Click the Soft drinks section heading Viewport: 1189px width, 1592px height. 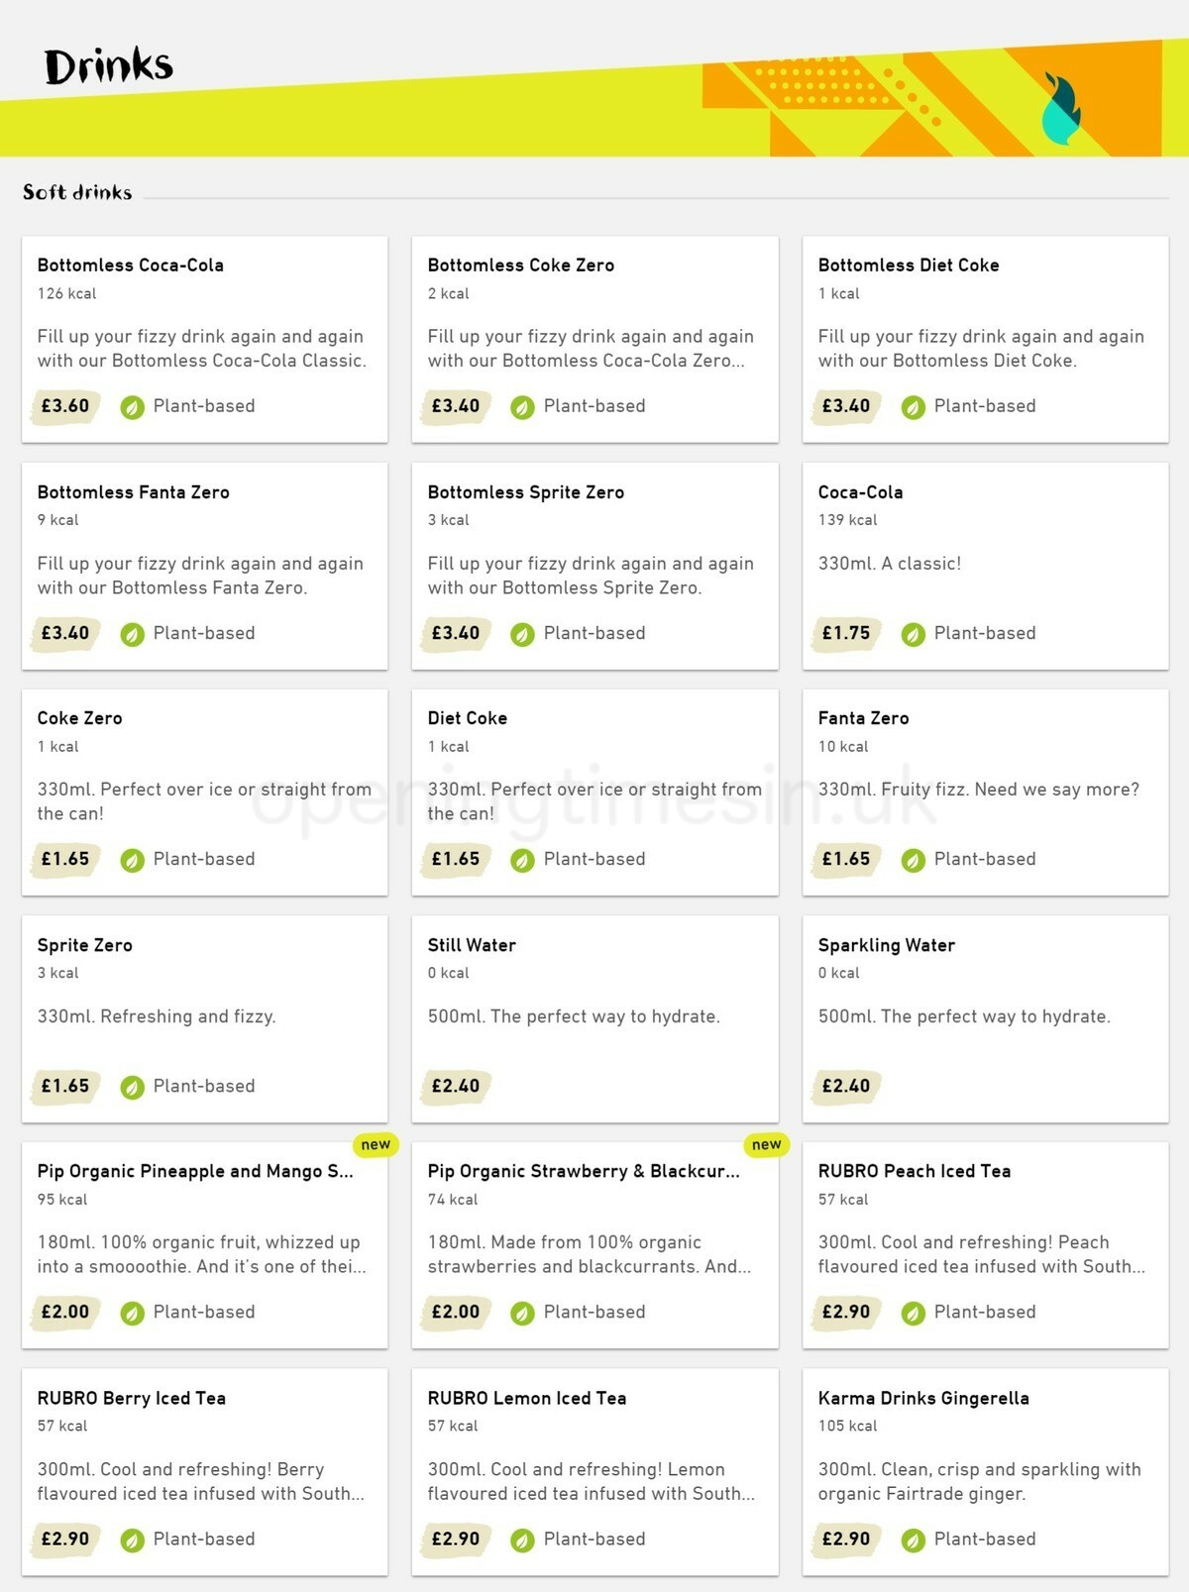pos(77,192)
